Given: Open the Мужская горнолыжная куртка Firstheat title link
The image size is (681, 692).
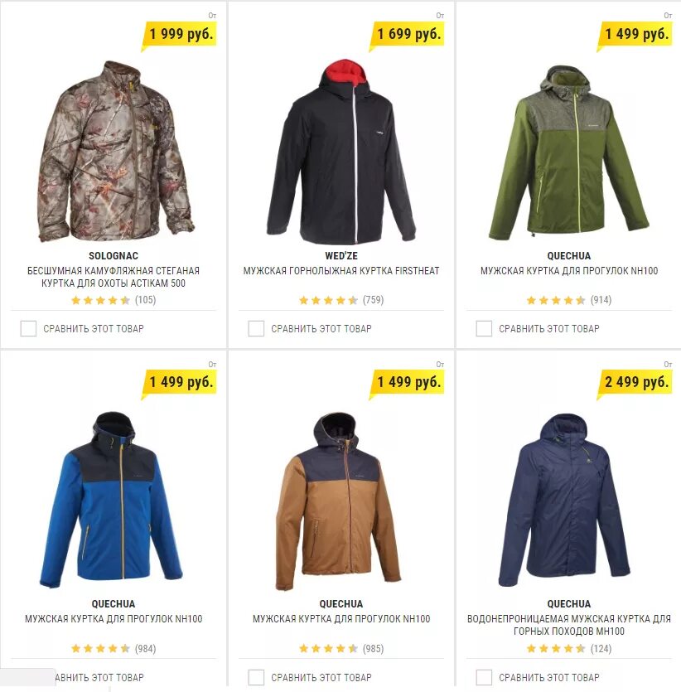Looking at the screenshot, I should 341,270.
